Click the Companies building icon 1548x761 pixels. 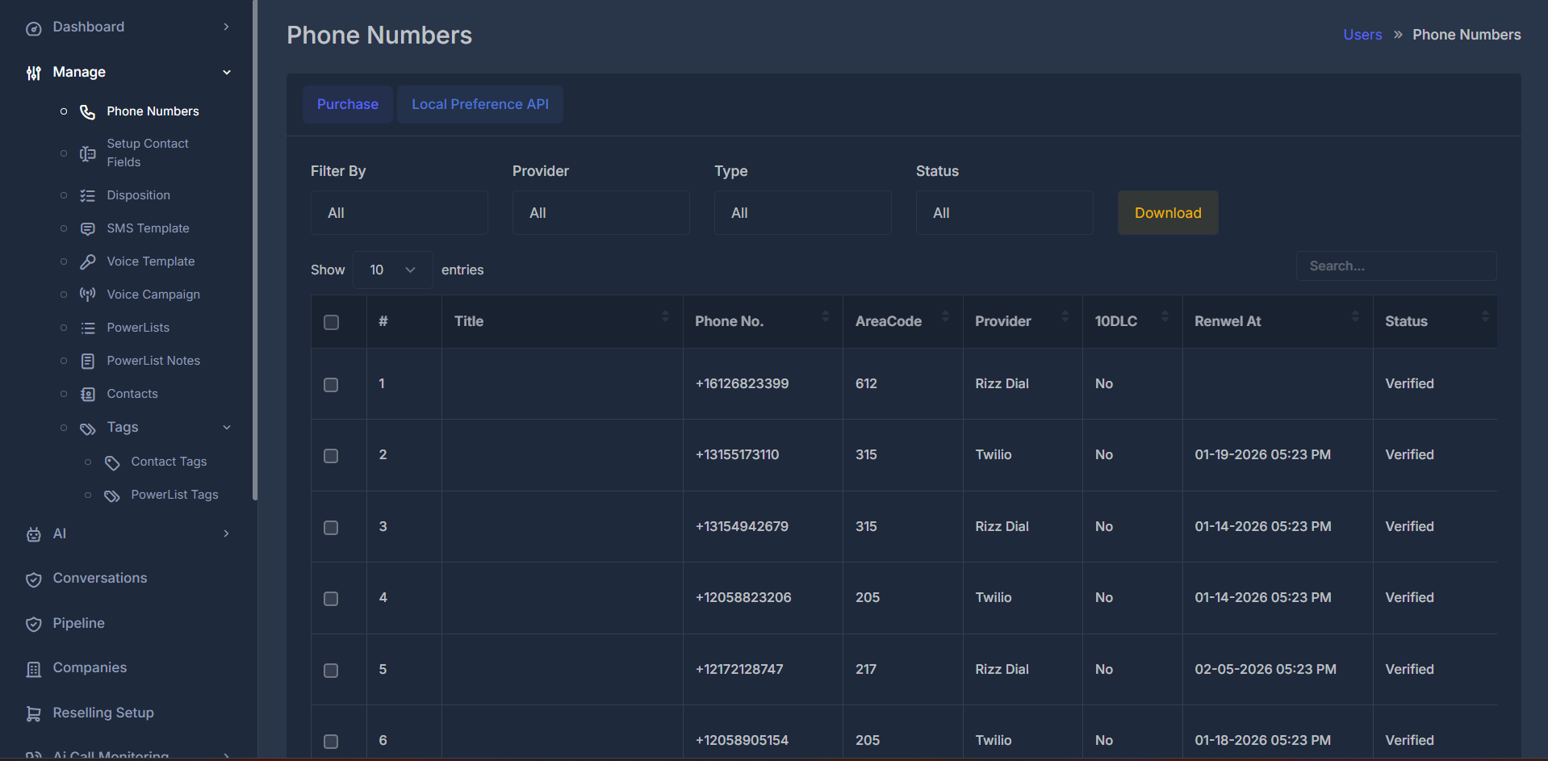click(33, 668)
